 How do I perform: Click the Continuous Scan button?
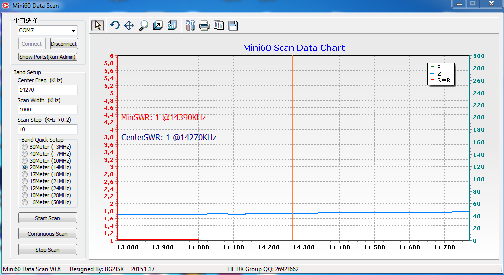click(x=48, y=234)
